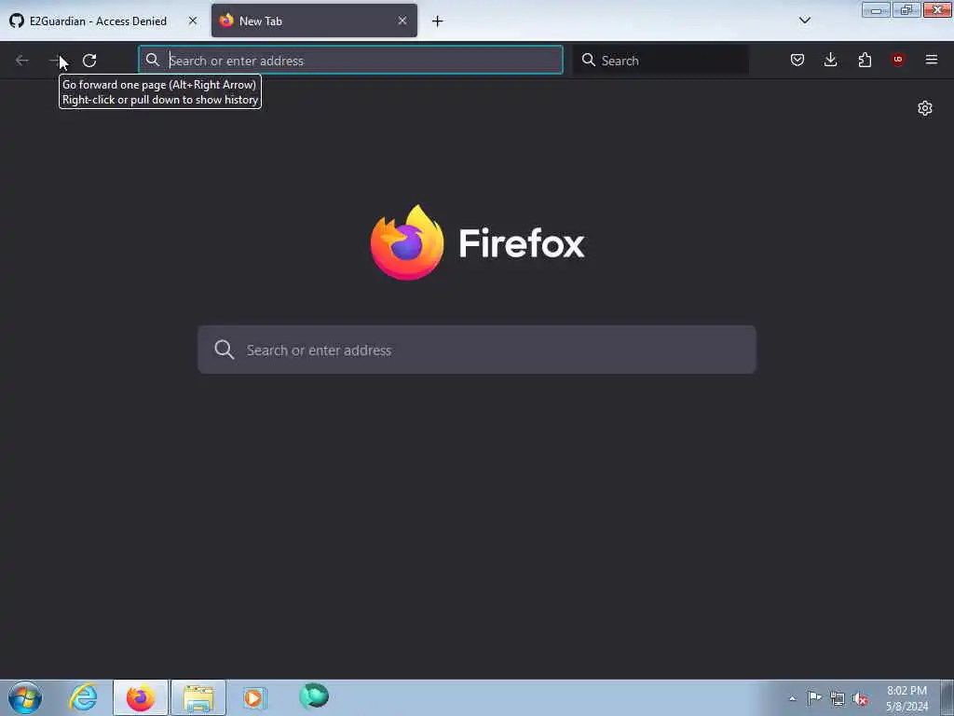Open the Windows Start menu
The height and width of the screenshot is (716, 954).
(x=25, y=697)
